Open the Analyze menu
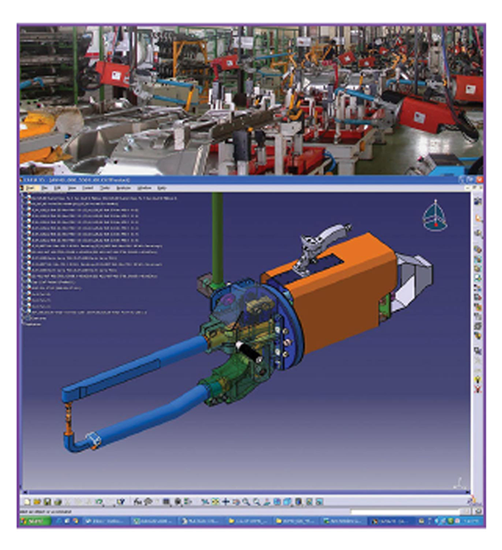The width and height of the screenshot is (502, 550). [x=124, y=188]
